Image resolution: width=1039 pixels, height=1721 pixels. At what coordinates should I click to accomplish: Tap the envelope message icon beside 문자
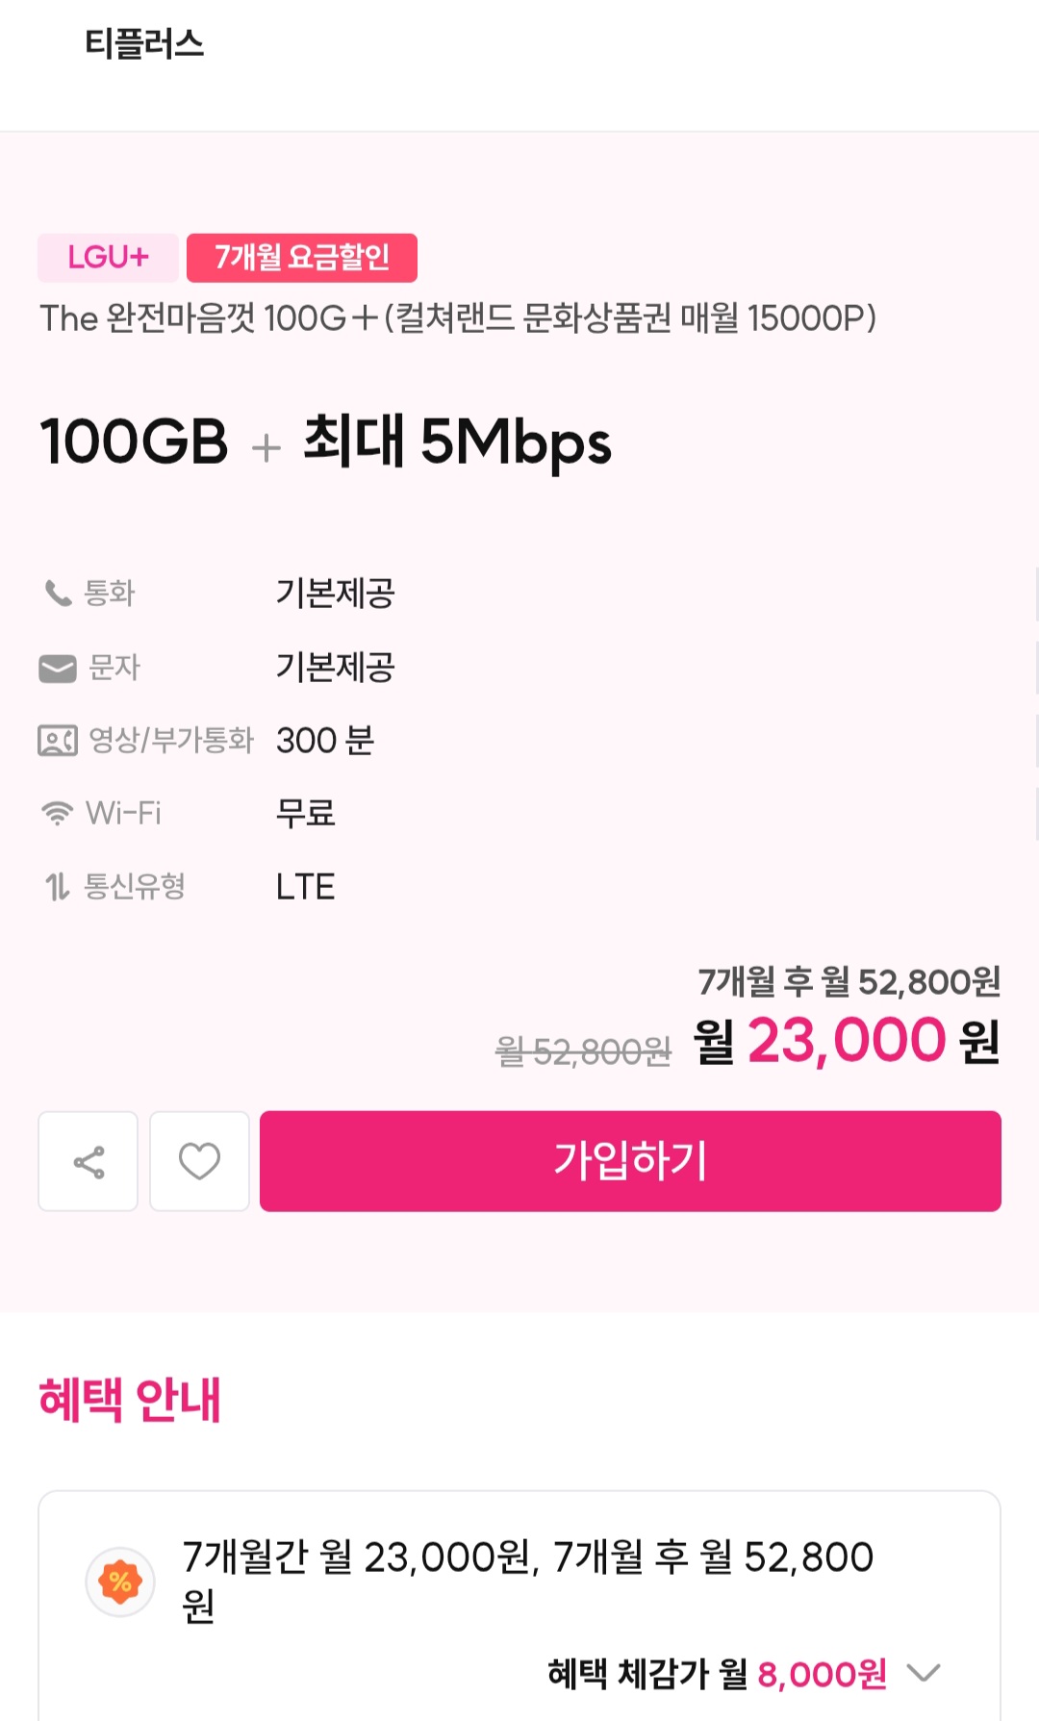point(58,668)
